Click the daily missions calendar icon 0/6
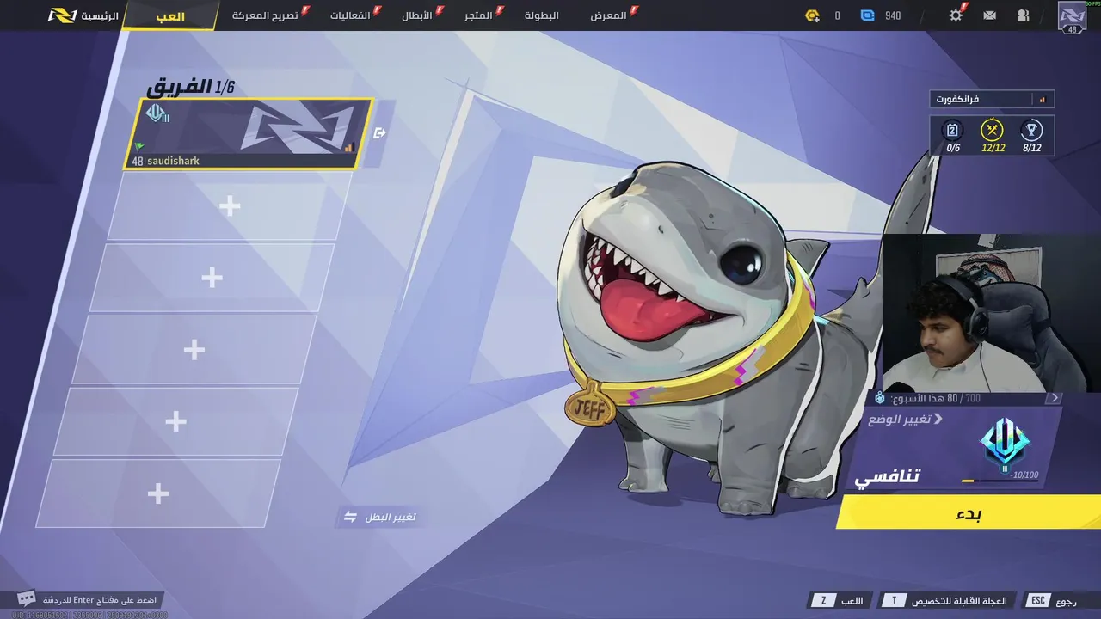 (952, 131)
